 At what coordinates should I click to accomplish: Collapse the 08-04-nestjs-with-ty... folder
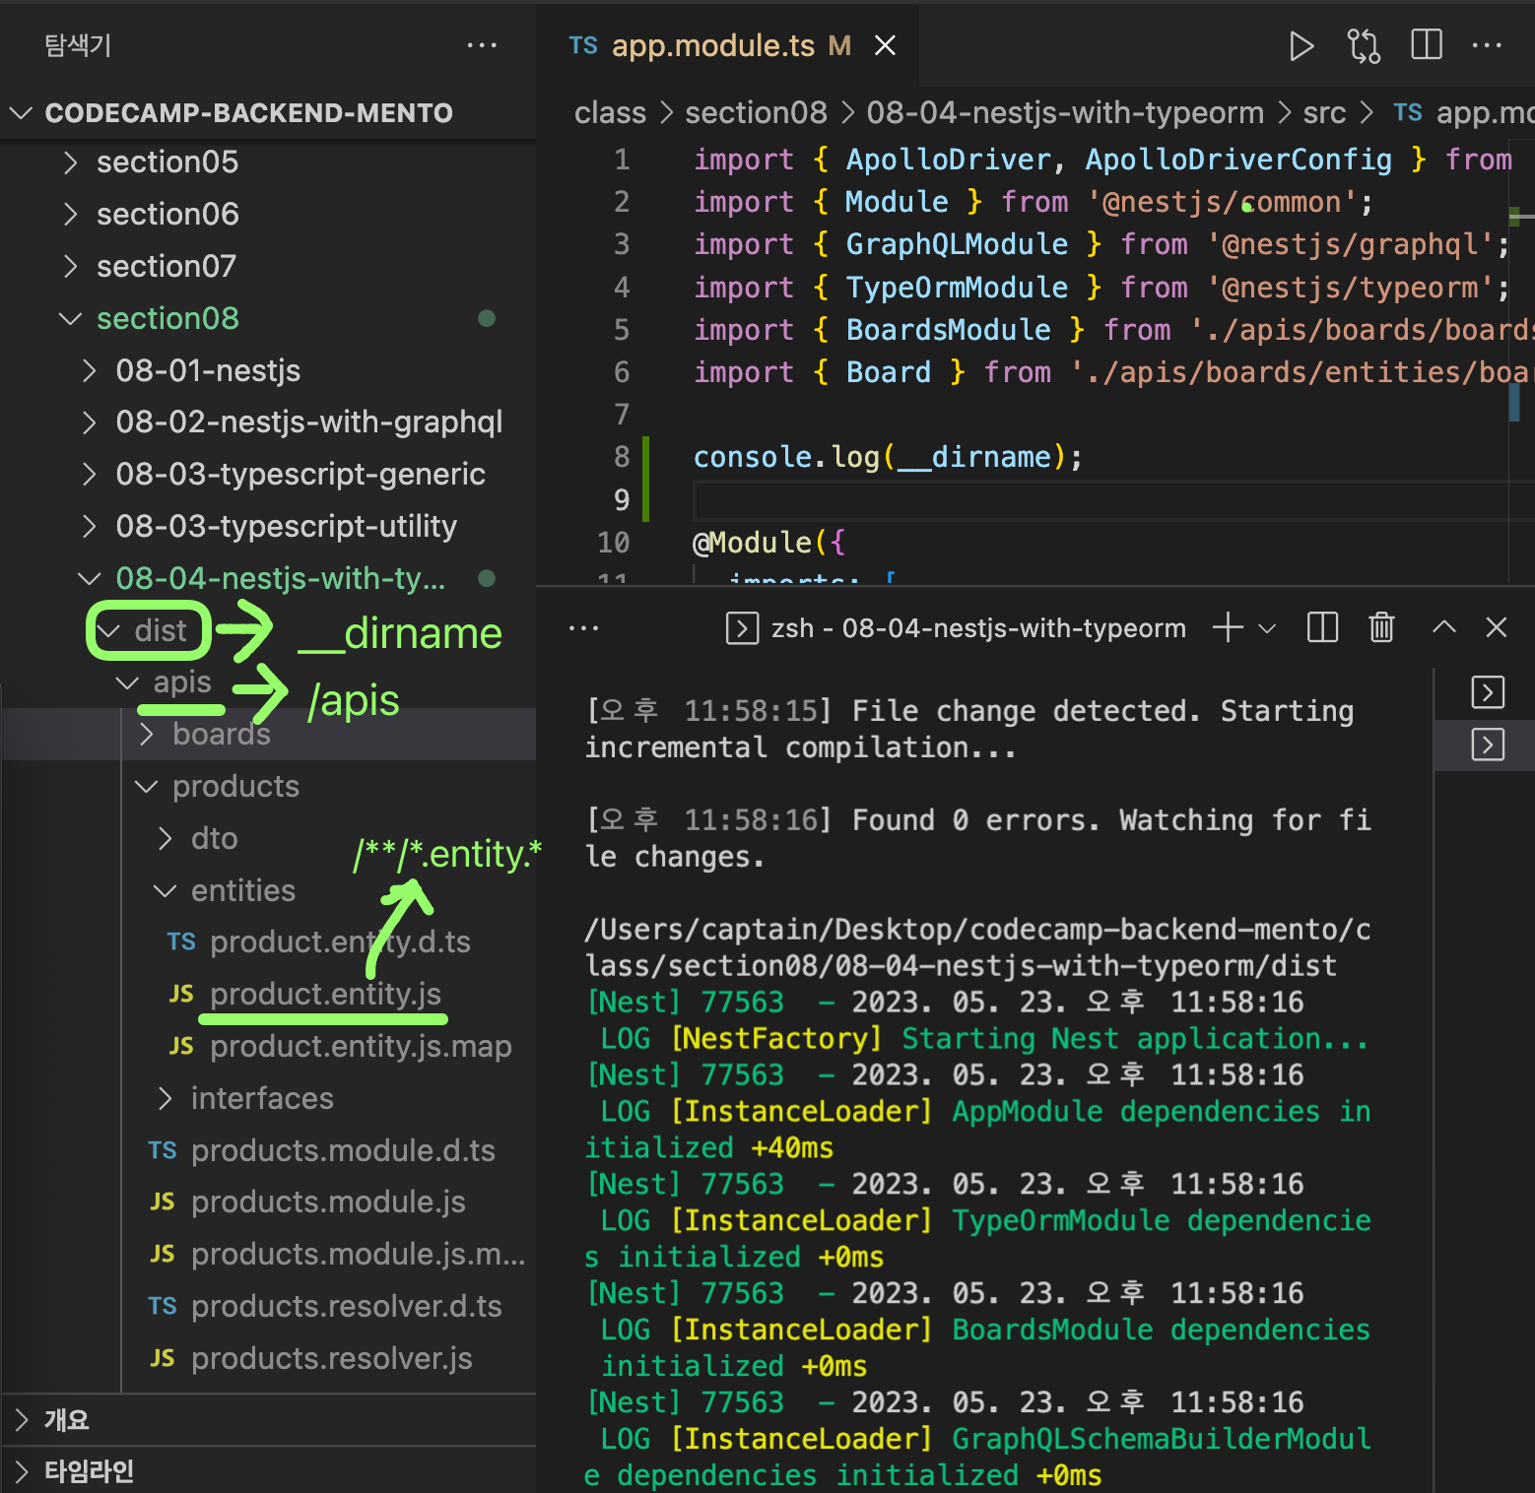268,579
